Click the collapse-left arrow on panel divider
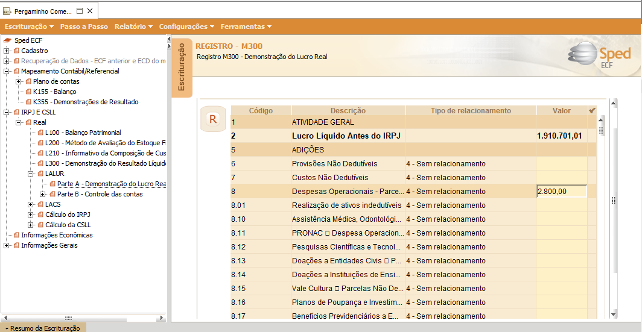642x332 pixels. (169, 38)
